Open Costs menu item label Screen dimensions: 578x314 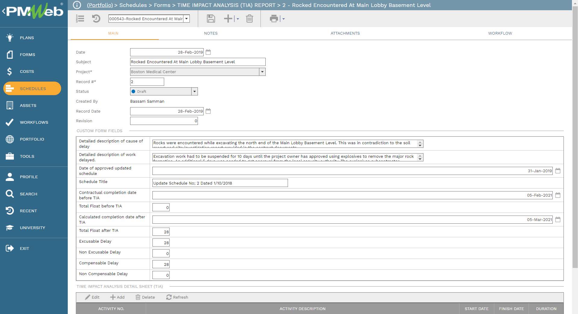[27, 71]
